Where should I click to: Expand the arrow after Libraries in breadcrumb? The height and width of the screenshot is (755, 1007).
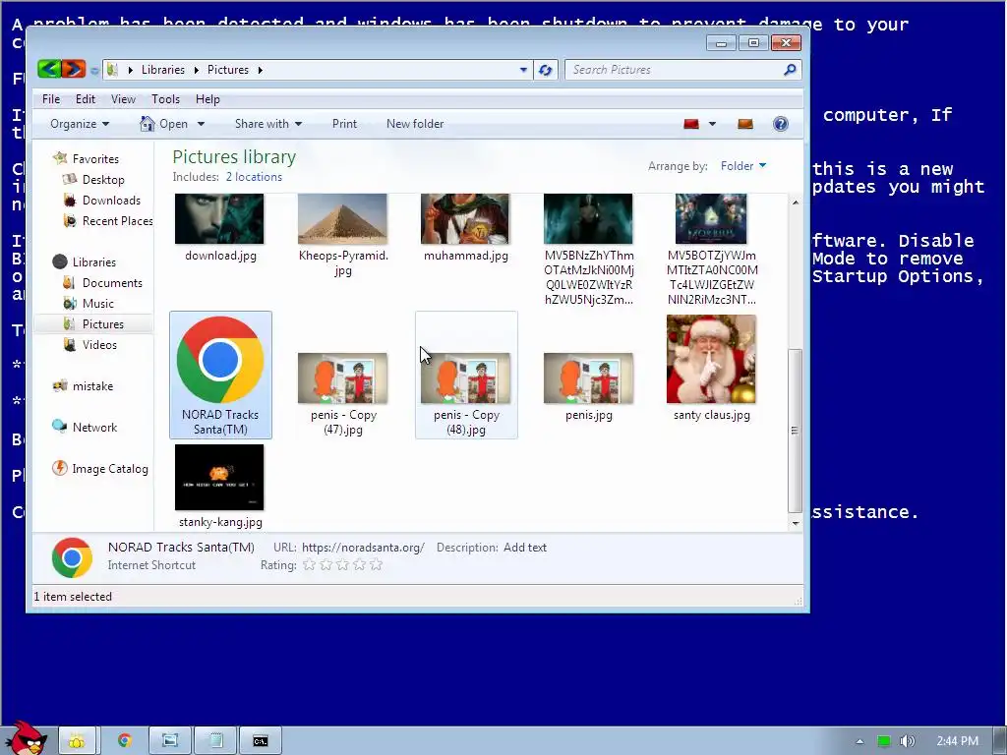pyautogui.click(x=196, y=70)
